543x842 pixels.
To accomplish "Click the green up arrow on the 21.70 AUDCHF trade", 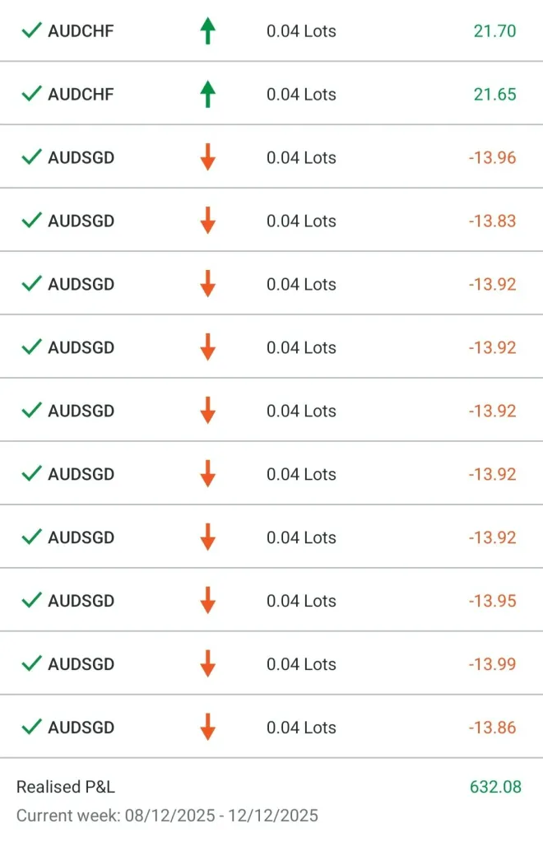I will [207, 31].
